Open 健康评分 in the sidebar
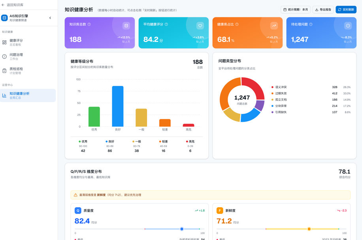Screen dimensions: 362x240 pyautogui.click(x=28, y=42)
